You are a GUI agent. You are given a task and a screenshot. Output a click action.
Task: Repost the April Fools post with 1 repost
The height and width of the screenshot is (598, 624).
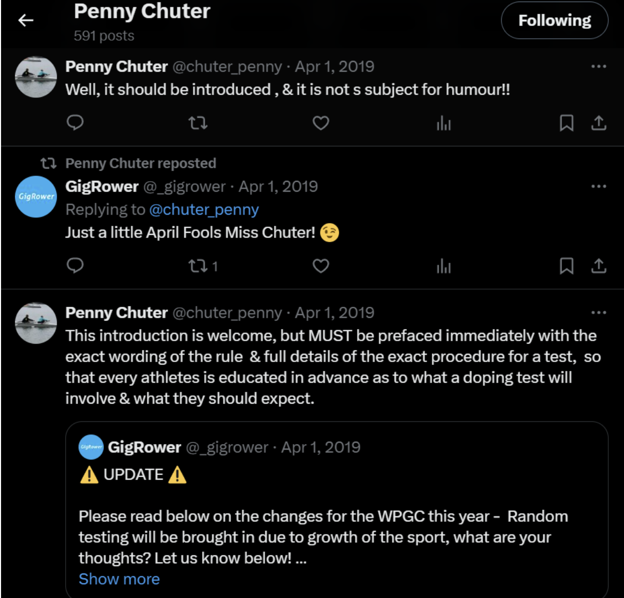coord(203,266)
